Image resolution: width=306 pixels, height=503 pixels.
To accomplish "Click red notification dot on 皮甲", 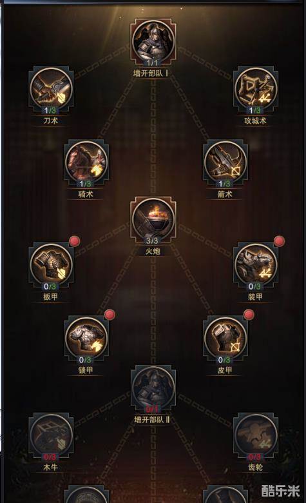I will coord(249,315).
